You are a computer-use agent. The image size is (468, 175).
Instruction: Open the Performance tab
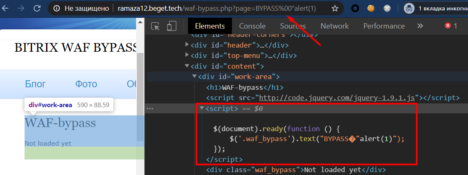[384, 26]
